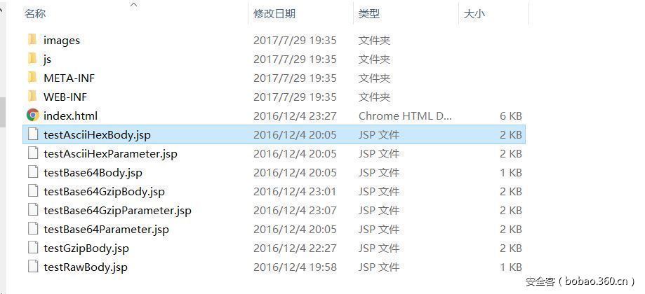Select the testBase64Parameter.jsp file name
The height and width of the screenshot is (294, 645).
pos(106,229)
